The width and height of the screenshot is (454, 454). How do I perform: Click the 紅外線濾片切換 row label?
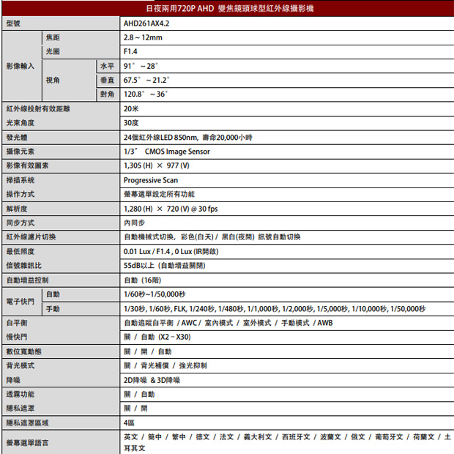coord(31,237)
